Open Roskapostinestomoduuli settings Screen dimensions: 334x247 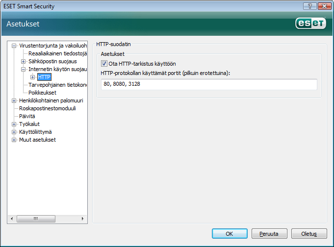pyautogui.click(x=48, y=108)
